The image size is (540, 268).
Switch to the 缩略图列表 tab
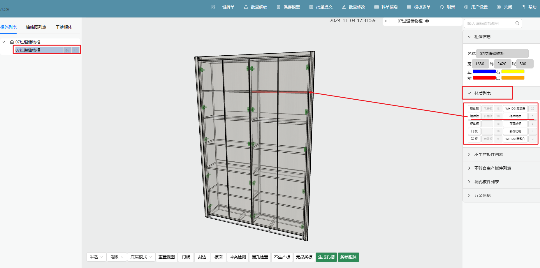coord(36,27)
